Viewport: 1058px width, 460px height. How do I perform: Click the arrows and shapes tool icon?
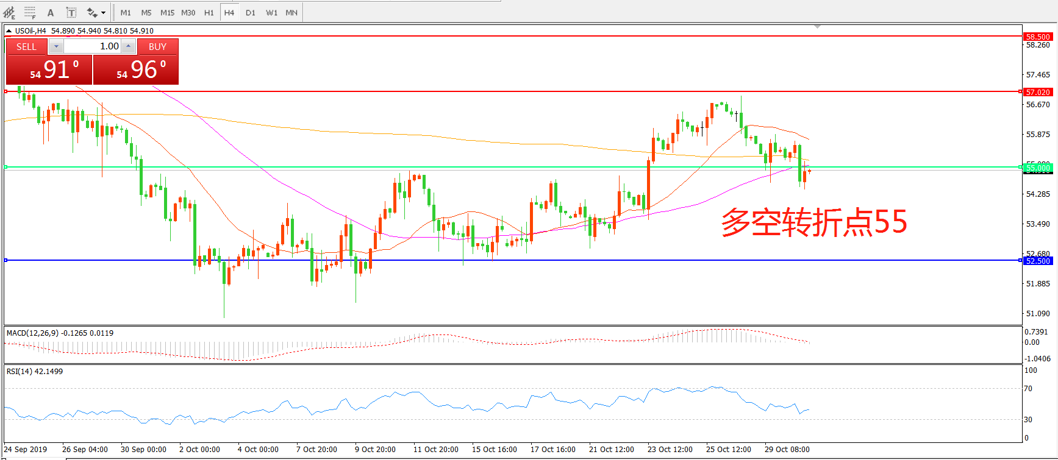pos(92,12)
